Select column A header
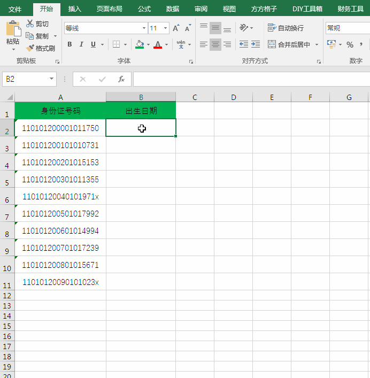Screen dimensions: 370x378 [60, 97]
